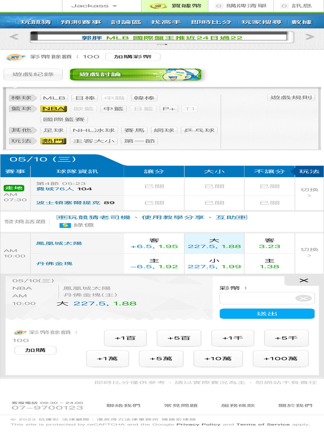The width and height of the screenshot is (324, 432).
Task: Pick home spread -6.5, 1.92
Action: pyautogui.click(x=154, y=264)
